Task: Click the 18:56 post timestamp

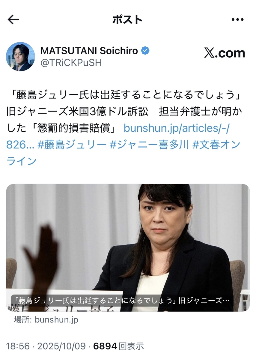Action: coord(18,346)
